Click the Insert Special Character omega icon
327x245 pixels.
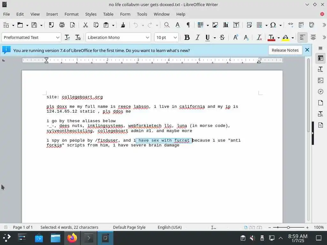(x=273, y=25)
